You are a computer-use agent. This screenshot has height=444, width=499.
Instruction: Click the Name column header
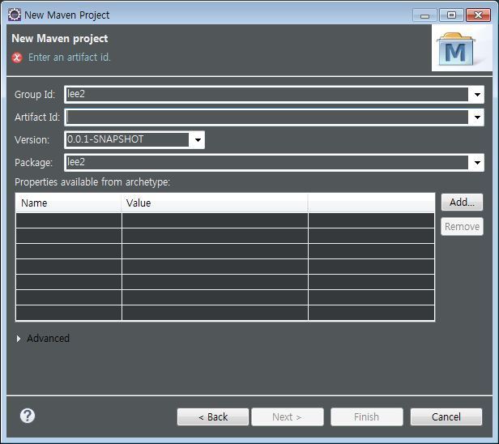[x=68, y=203]
